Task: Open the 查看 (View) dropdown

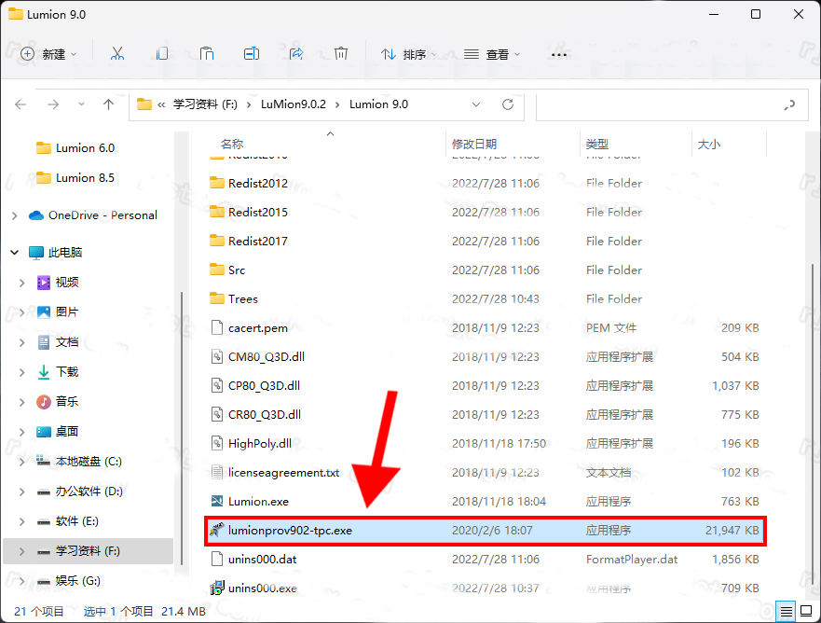Action: tap(492, 54)
